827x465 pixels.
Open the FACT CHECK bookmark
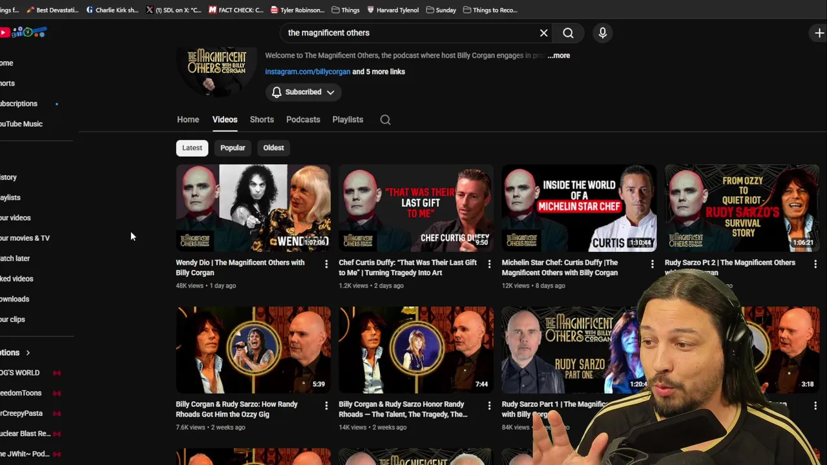tap(236, 10)
